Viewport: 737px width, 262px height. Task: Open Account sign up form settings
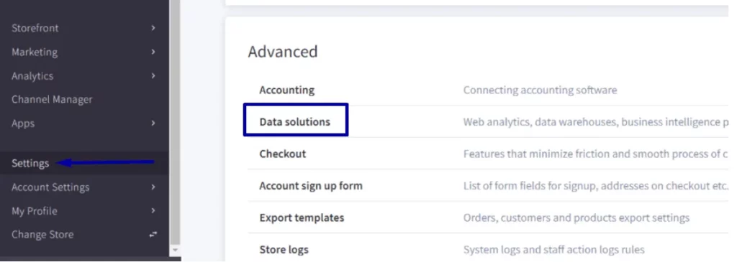(311, 186)
